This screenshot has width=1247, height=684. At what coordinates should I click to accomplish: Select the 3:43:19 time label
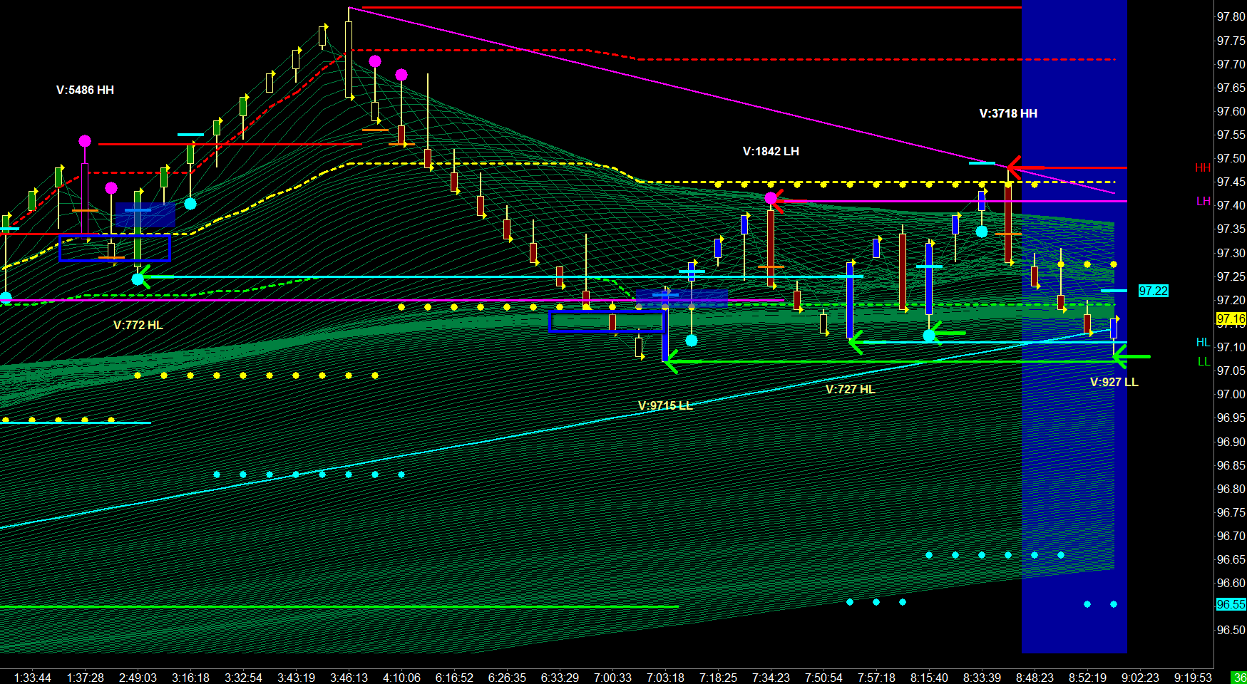click(297, 678)
